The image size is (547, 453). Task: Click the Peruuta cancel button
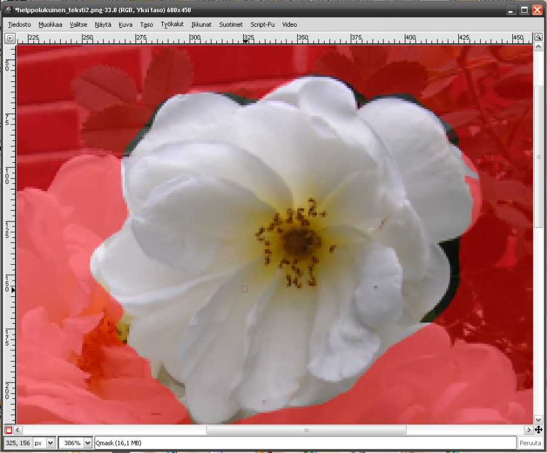tap(530, 443)
